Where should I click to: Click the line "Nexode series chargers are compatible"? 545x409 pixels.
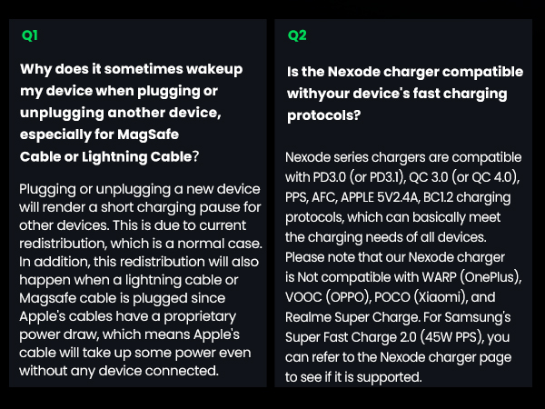(403, 158)
